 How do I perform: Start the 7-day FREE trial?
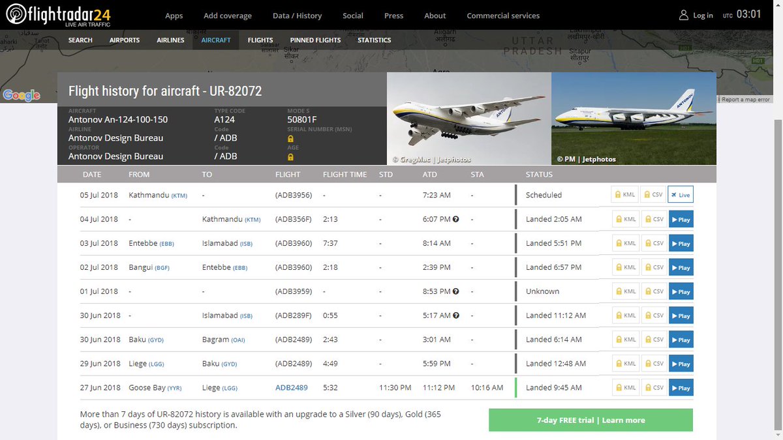coord(591,420)
